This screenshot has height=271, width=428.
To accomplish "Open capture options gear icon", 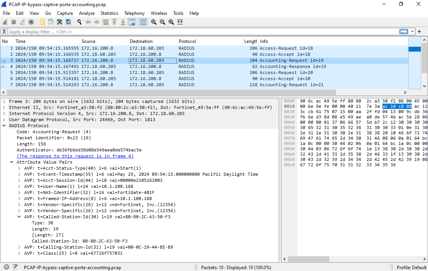I will pos(32,22).
